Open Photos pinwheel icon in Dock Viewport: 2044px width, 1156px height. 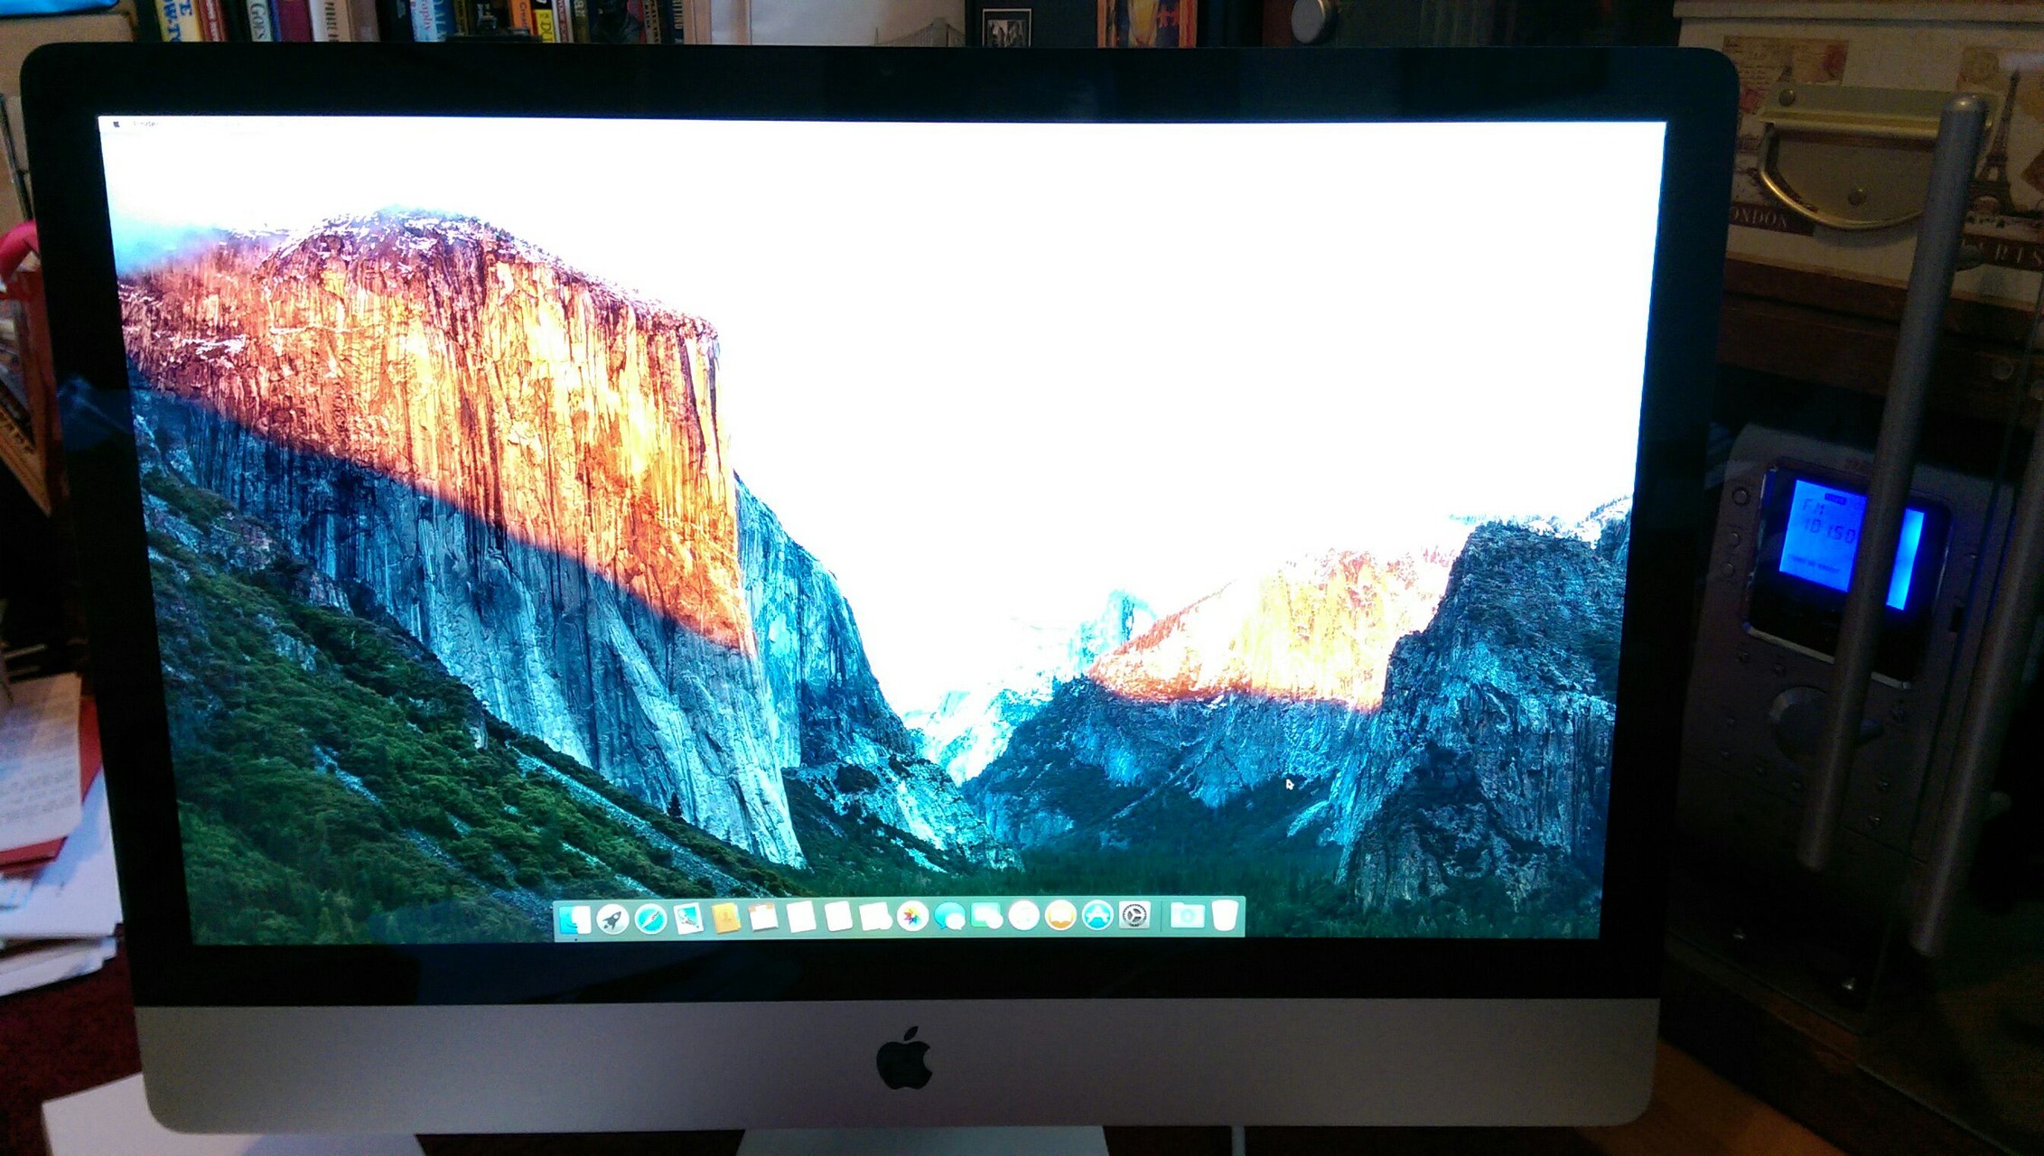coord(912,917)
